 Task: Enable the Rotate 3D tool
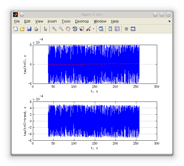coord(75,29)
